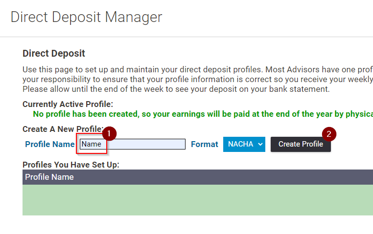This screenshot has width=373, height=234.
Task: Click the red step marker 1
Action: (110, 133)
